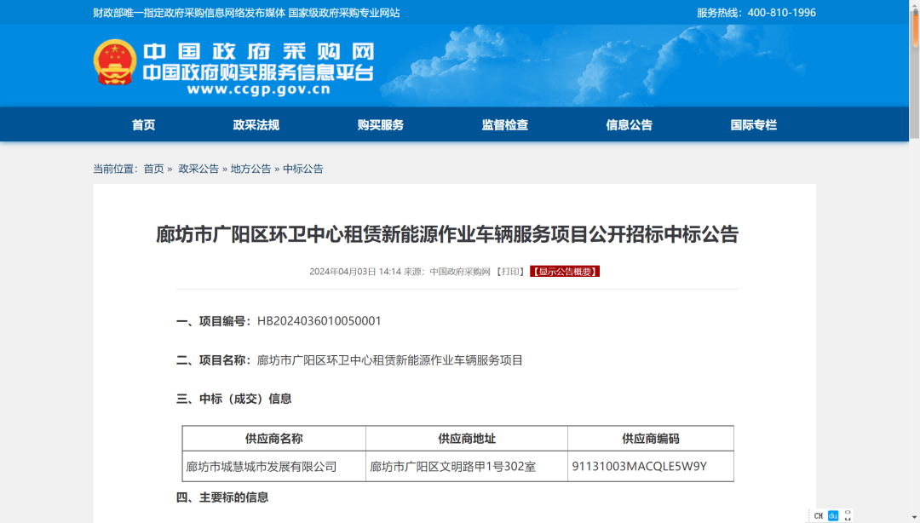Select 监督检查 in the navigation bar
The height and width of the screenshot is (523, 920).
click(x=505, y=125)
